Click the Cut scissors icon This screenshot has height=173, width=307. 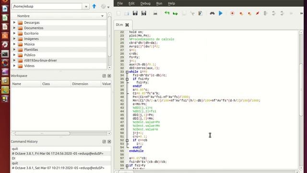pos(192,13)
